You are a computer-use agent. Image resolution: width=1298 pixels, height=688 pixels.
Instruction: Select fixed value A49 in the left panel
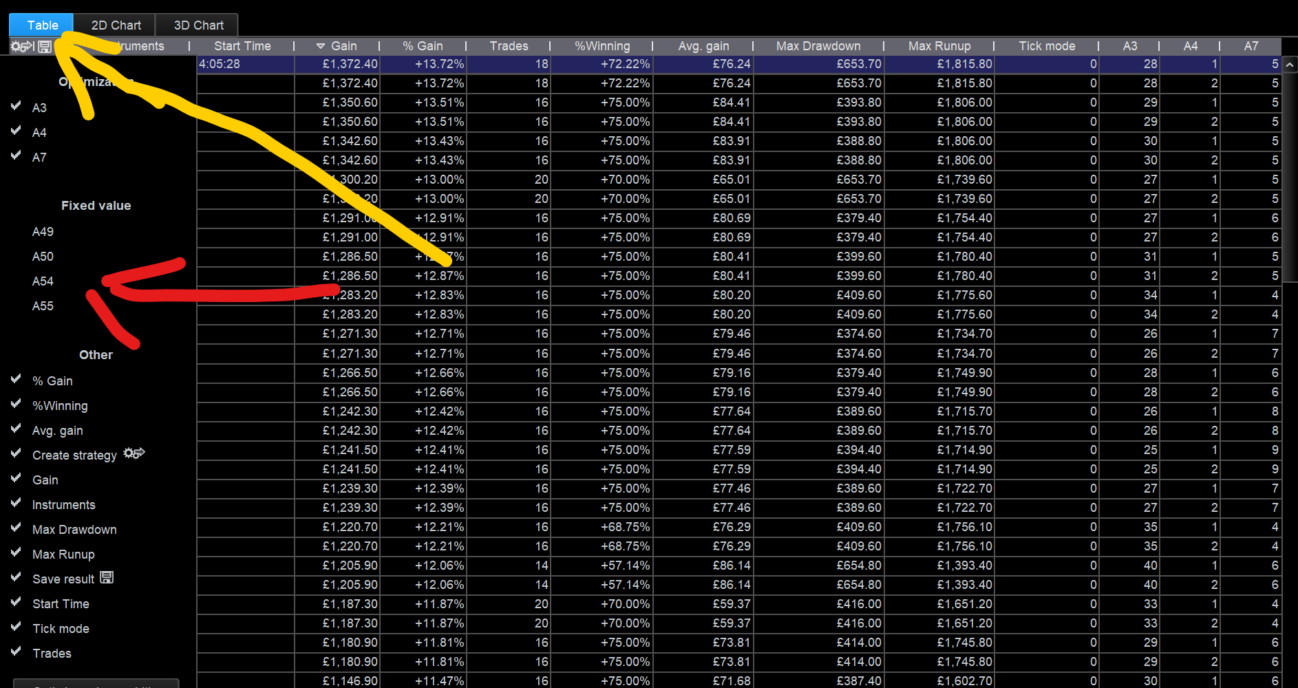[43, 232]
